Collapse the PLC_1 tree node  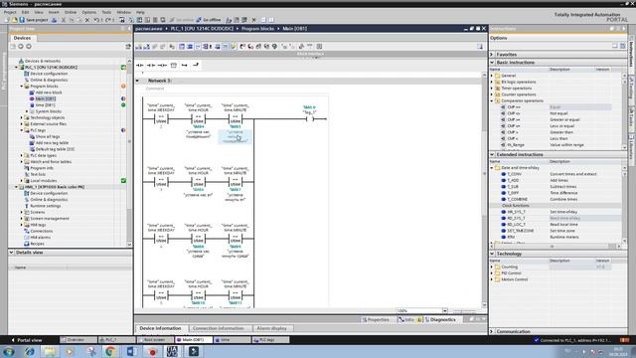coord(16,68)
